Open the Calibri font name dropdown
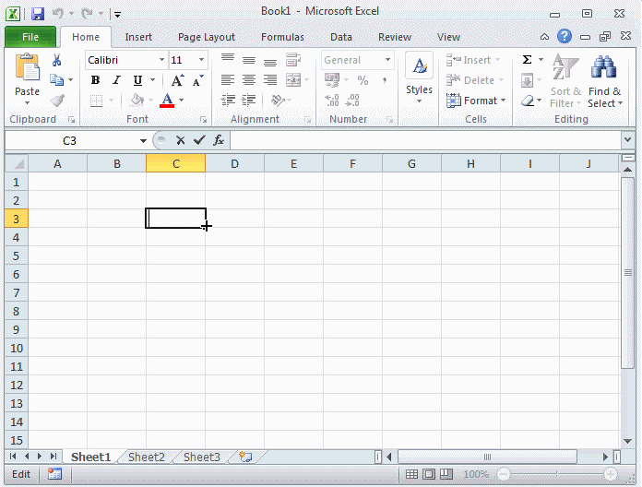Viewport: 642px width, 487px height. coord(161,60)
